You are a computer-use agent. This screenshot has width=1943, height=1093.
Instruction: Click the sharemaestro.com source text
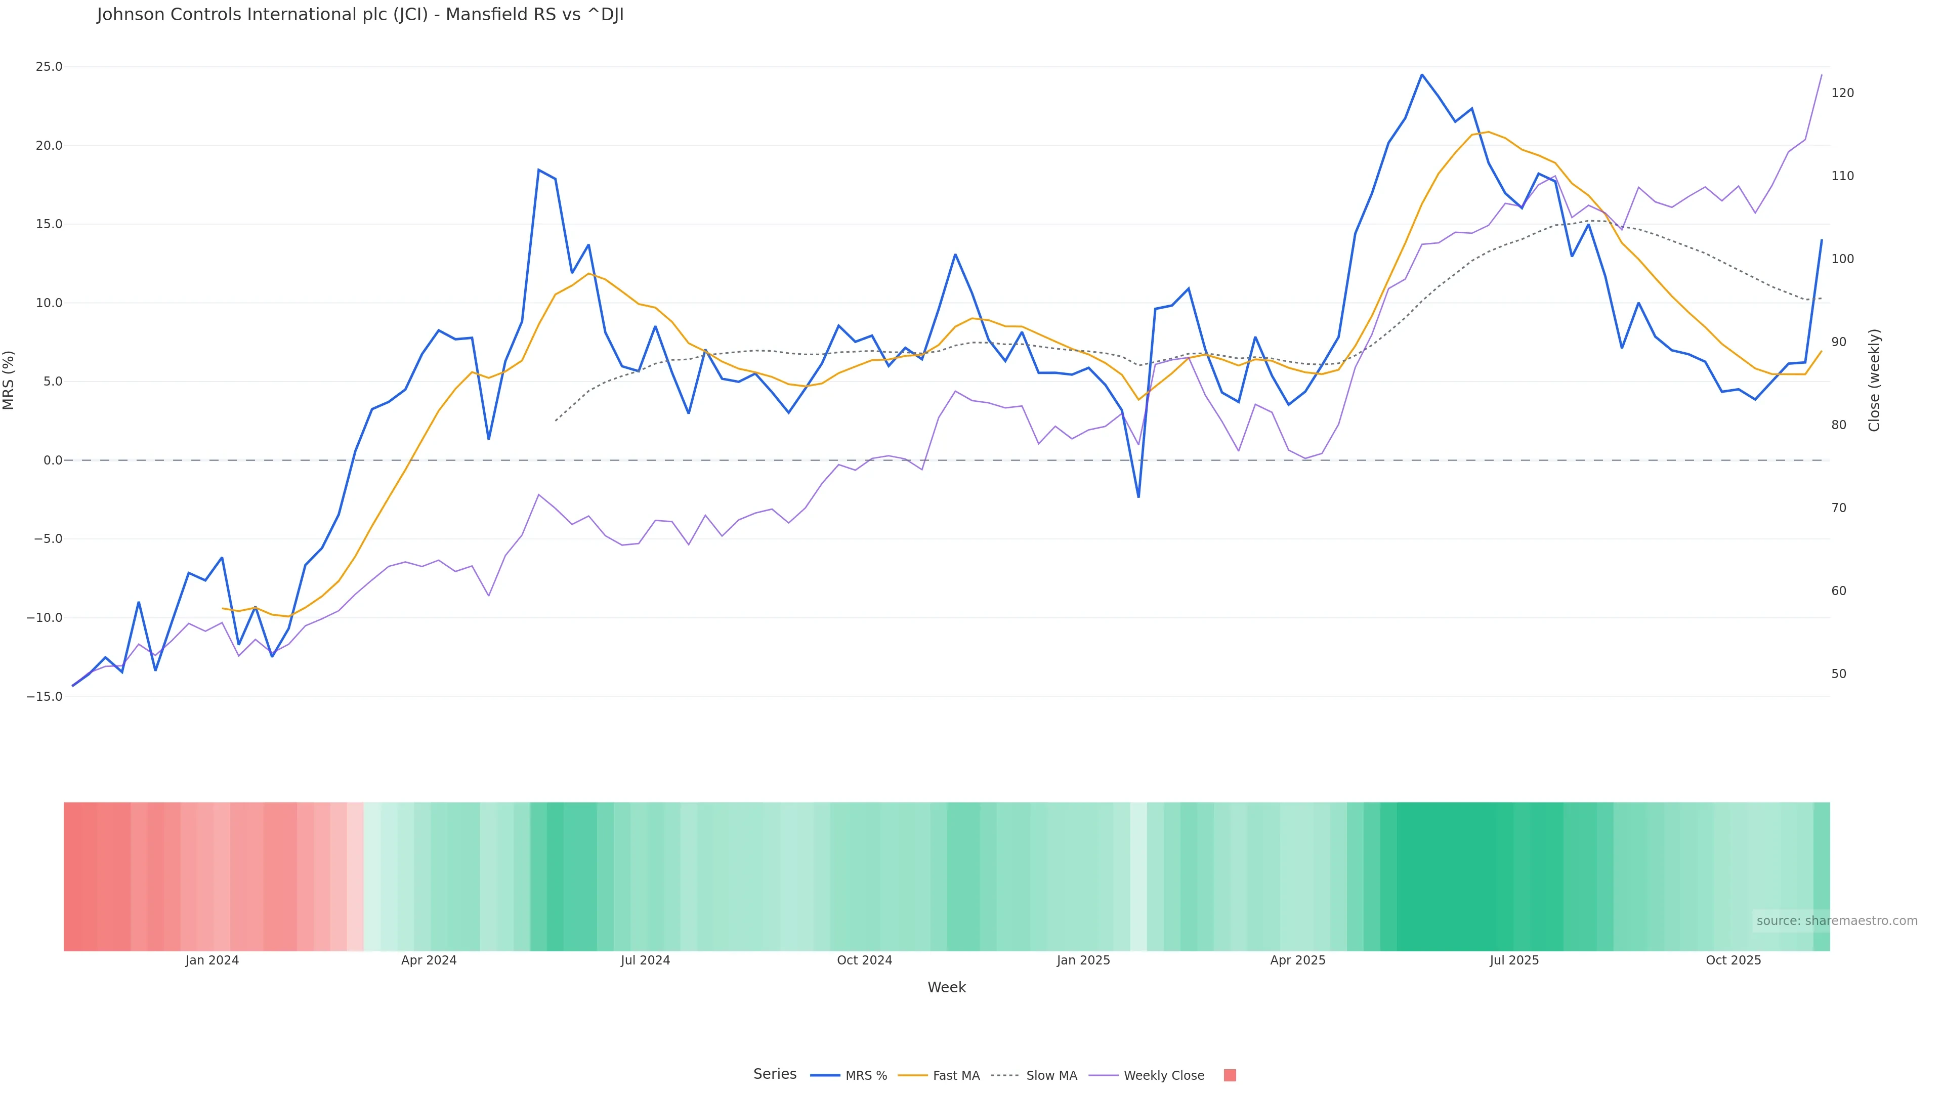coord(1837,921)
